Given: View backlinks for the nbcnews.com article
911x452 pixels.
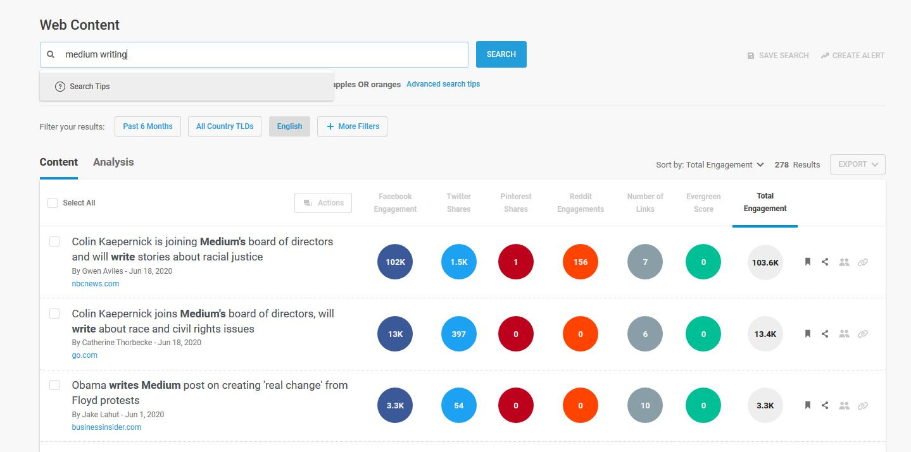Looking at the screenshot, I should pos(863,262).
